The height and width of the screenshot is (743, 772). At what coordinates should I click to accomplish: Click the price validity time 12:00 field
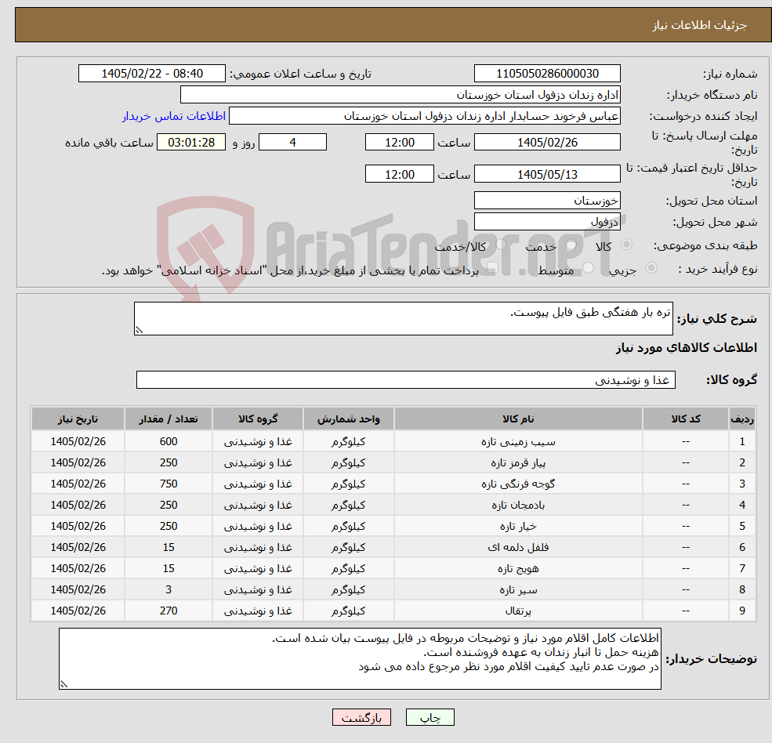click(x=399, y=174)
